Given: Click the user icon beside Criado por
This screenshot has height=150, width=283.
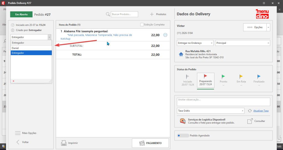Looking at the screenshot, I should pyautogui.click(x=13, y=30).
